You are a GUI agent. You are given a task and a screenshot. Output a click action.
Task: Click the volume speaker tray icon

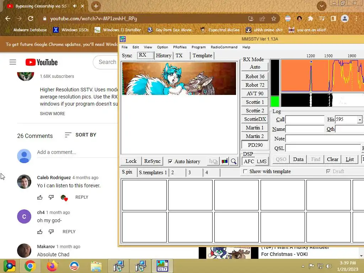click(328, 266)
